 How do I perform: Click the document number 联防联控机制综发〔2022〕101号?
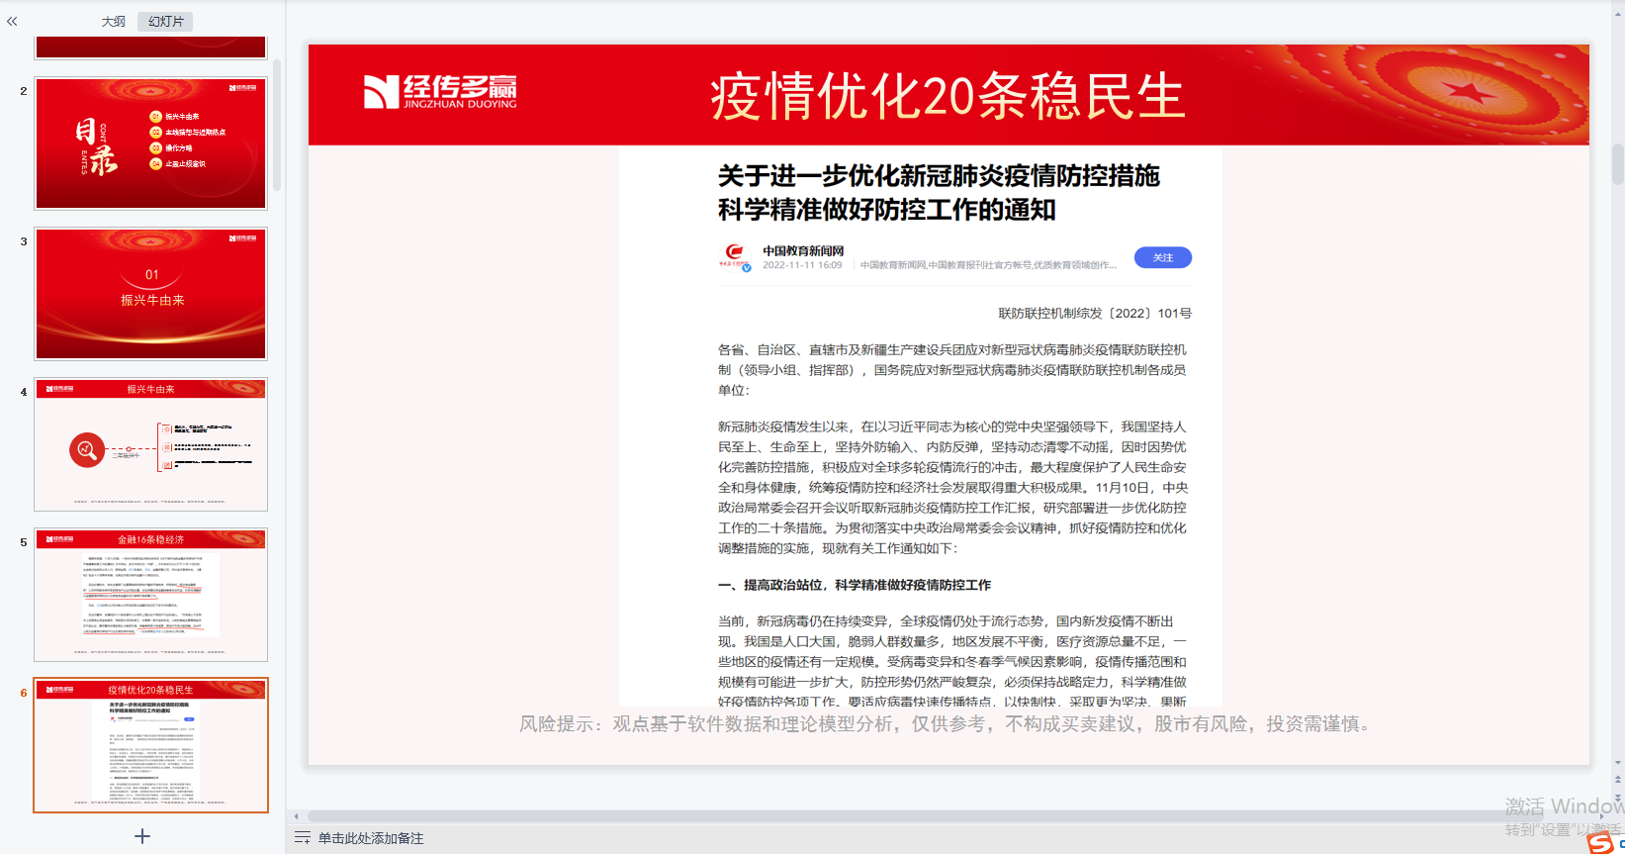[x=1095, y=313]
